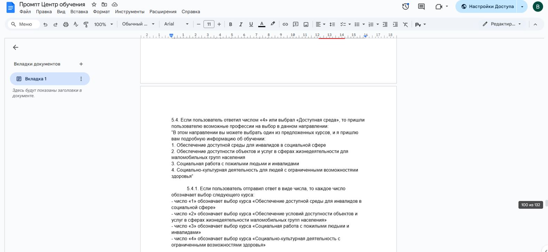Toggle italic formatting
The height and width of the screenshot is (252, 548).
click(x=240, y=24)
